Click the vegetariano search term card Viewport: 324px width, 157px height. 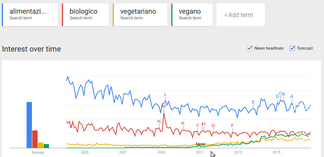coord(141,15)
